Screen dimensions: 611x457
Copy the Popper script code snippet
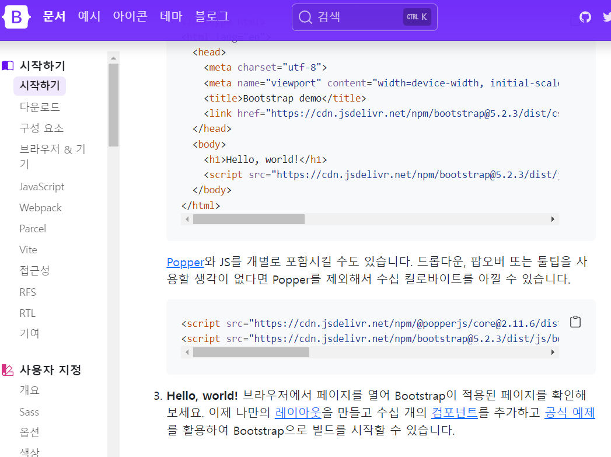click(x=575, y=322)
